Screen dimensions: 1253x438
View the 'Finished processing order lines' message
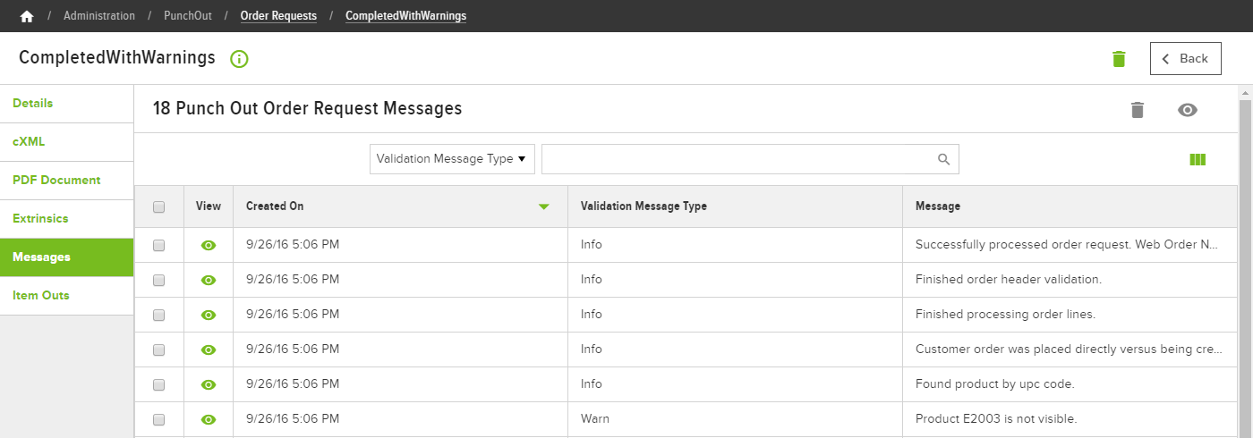point(209,315)
